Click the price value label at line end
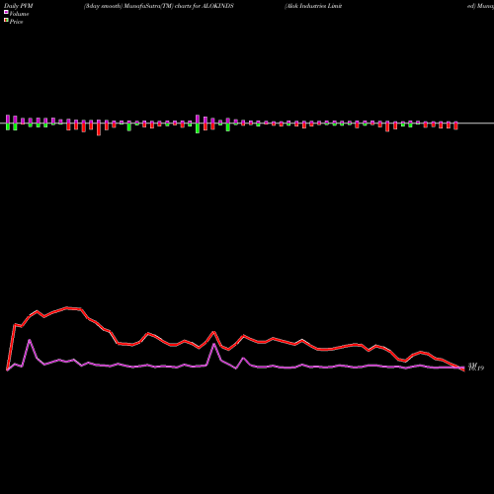This screenshot has width=494, height=494. (476, 368)
